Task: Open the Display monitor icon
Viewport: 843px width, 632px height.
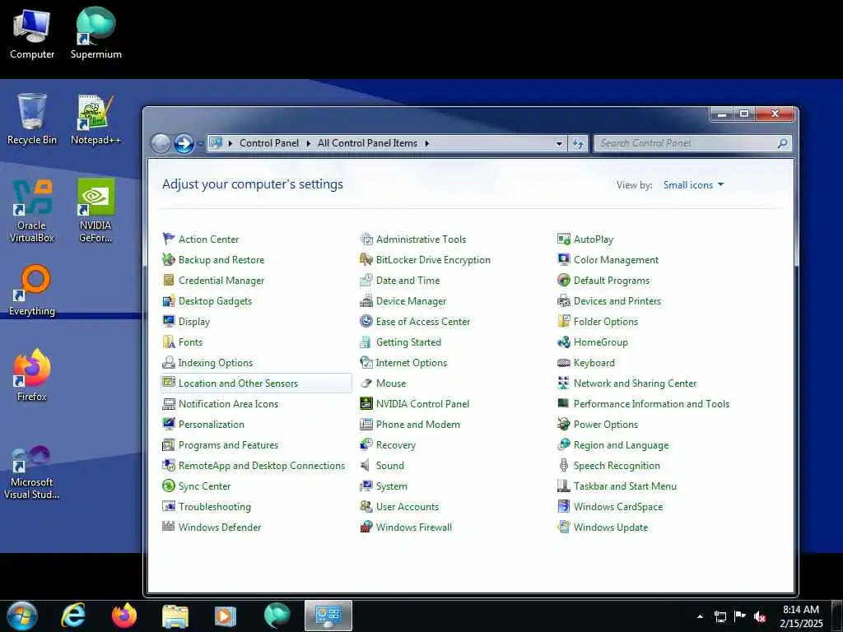Action: coord(169,322)
